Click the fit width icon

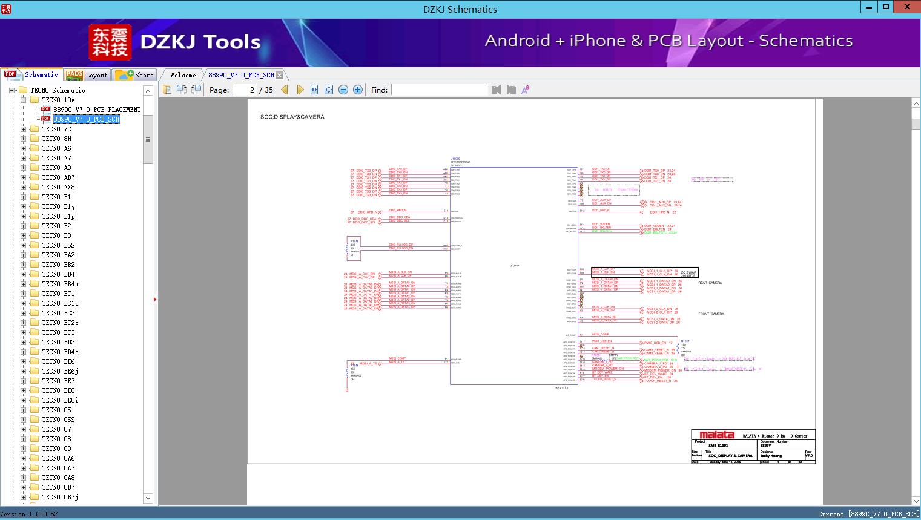pos(314,90)
